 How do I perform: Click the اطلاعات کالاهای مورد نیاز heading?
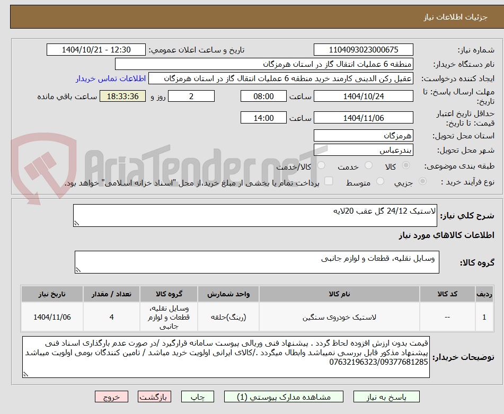pyautogui.click(x=446, y=235)
